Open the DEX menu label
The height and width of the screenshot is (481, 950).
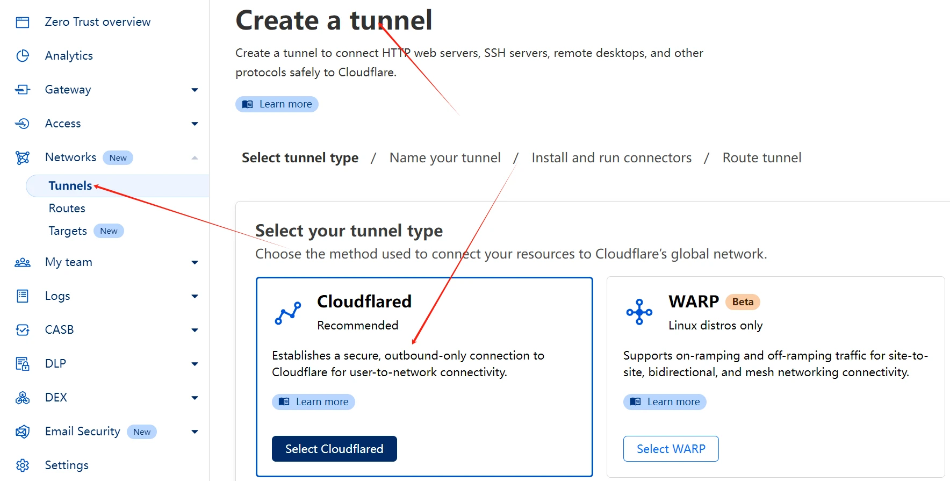tap(56, 398)
